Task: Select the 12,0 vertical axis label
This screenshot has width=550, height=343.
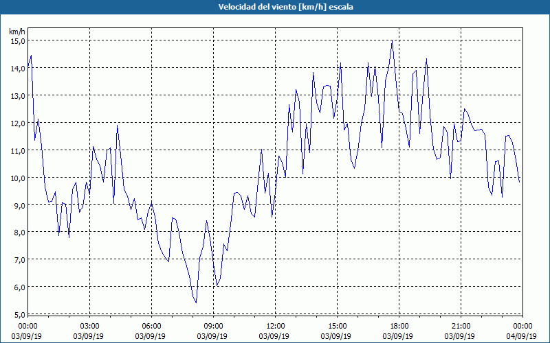Action: (19, 123)
